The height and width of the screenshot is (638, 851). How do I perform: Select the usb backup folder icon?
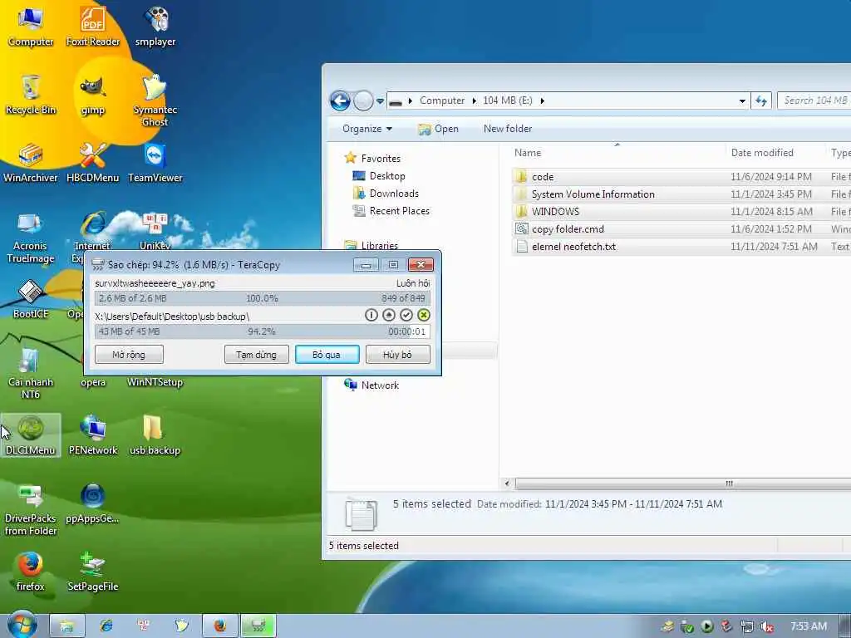pyautogui.click(x=155, y=435)
